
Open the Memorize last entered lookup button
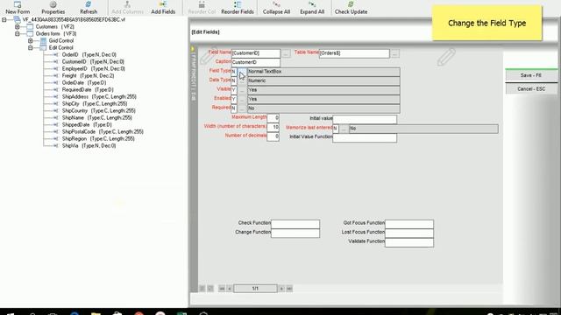click(344, 129)
